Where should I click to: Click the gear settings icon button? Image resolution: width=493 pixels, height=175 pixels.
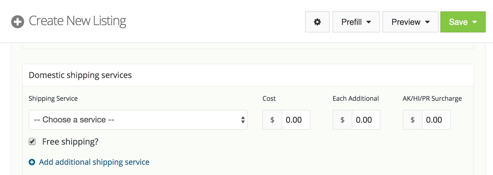point(317,22)
